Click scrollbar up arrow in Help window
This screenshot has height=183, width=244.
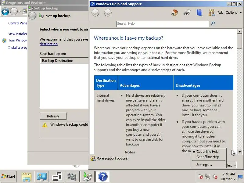click(x=240, y=32)
